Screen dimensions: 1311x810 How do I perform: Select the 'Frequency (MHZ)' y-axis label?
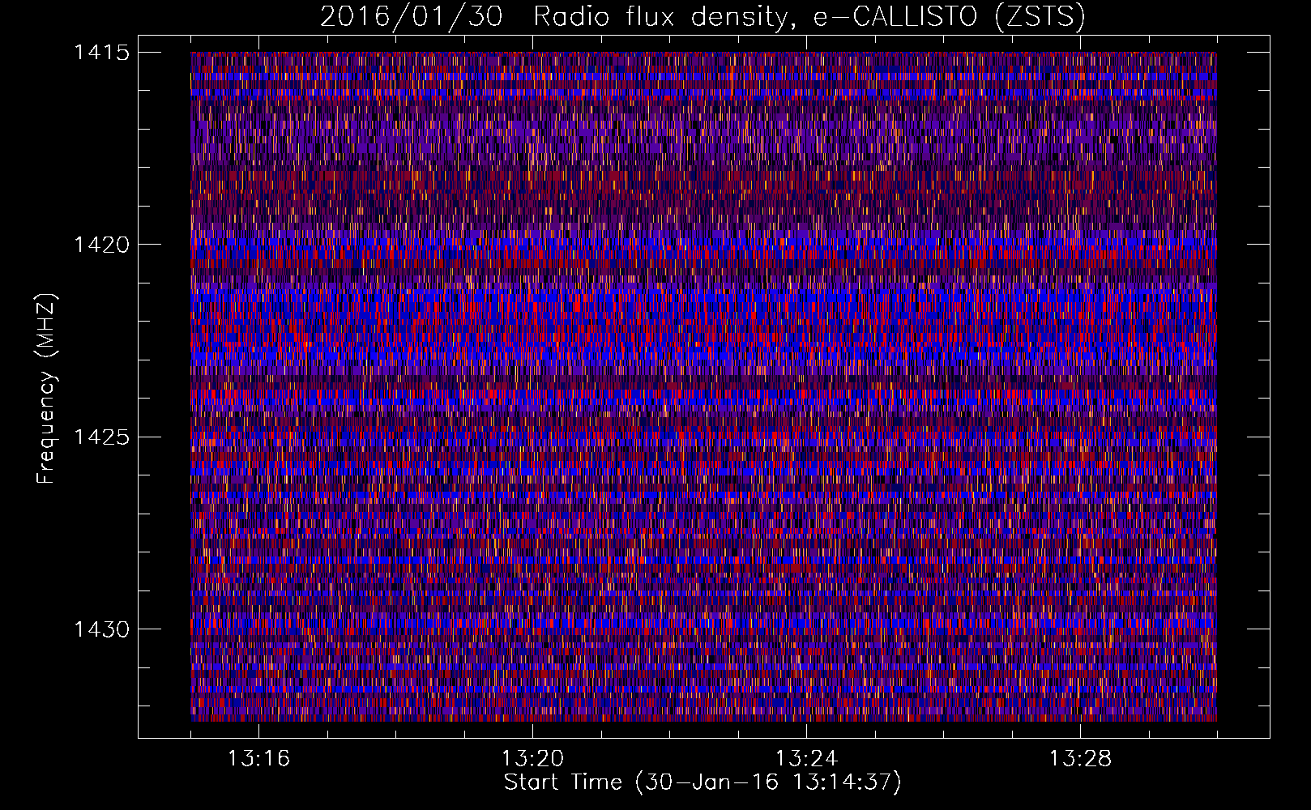click(x=47, y=389)
